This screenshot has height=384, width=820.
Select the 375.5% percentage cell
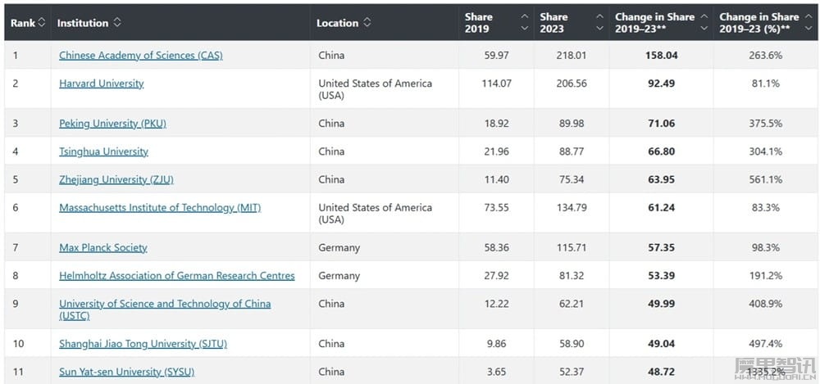click(766, 124)
